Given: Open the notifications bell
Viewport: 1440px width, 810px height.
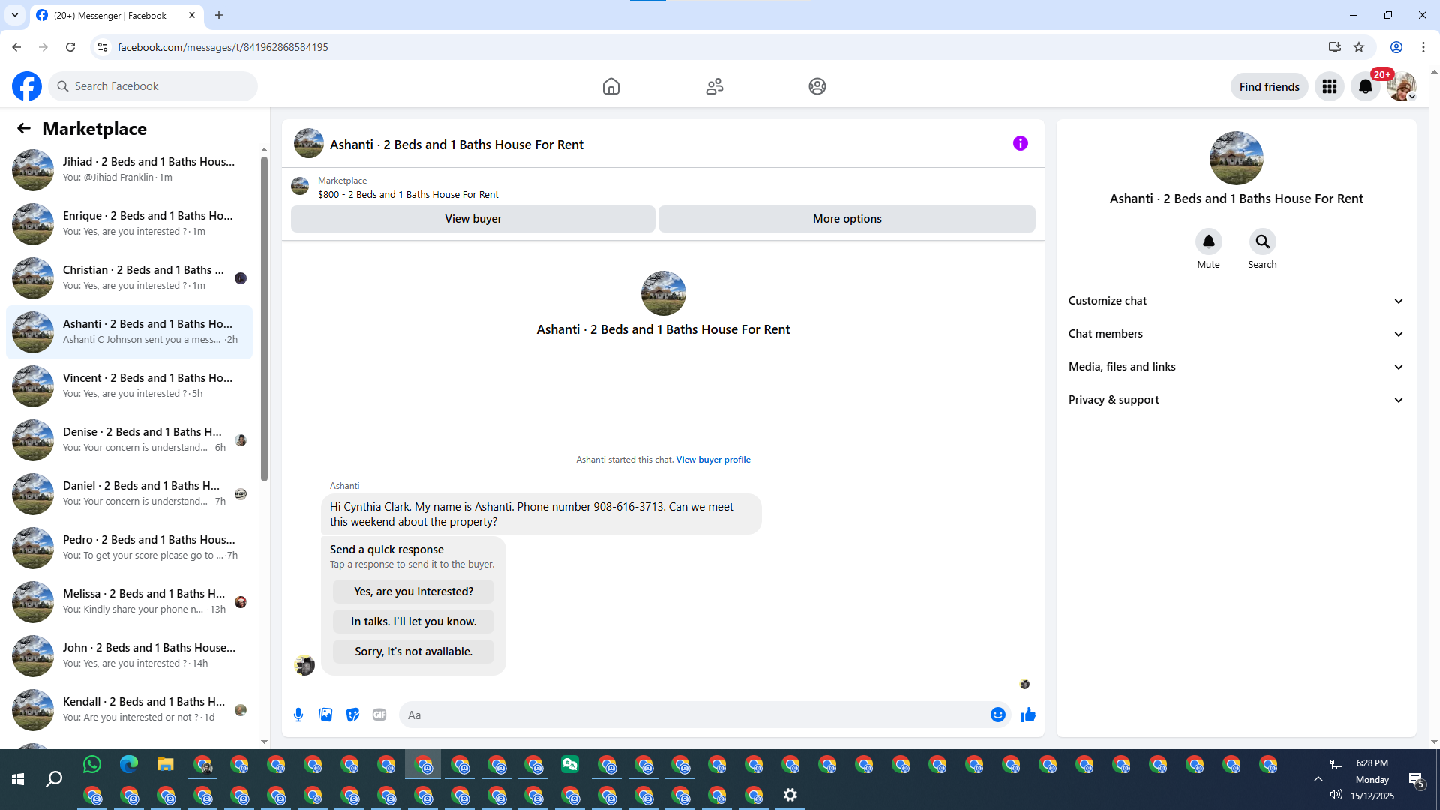Looking at the screenshot, I should point(1366,86).
